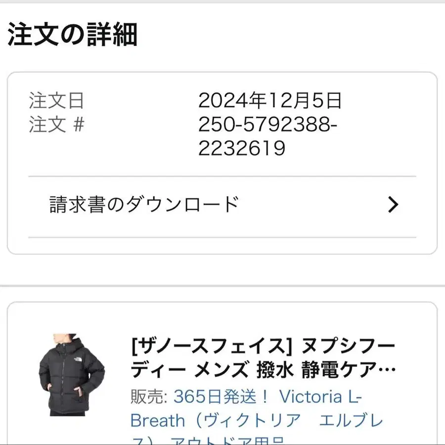Click the 2232619 line of the order number

coord(242,148)
